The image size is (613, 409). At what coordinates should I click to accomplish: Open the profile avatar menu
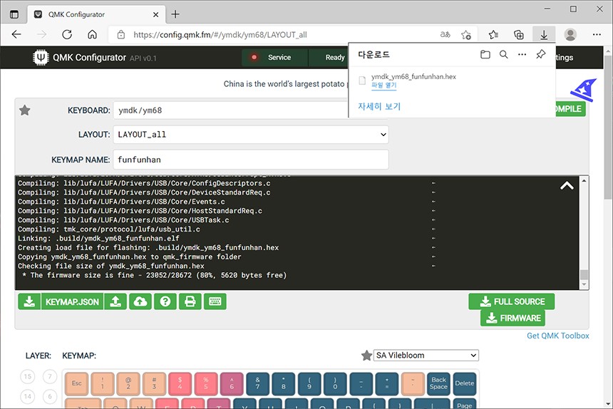[x=570, y=35]
